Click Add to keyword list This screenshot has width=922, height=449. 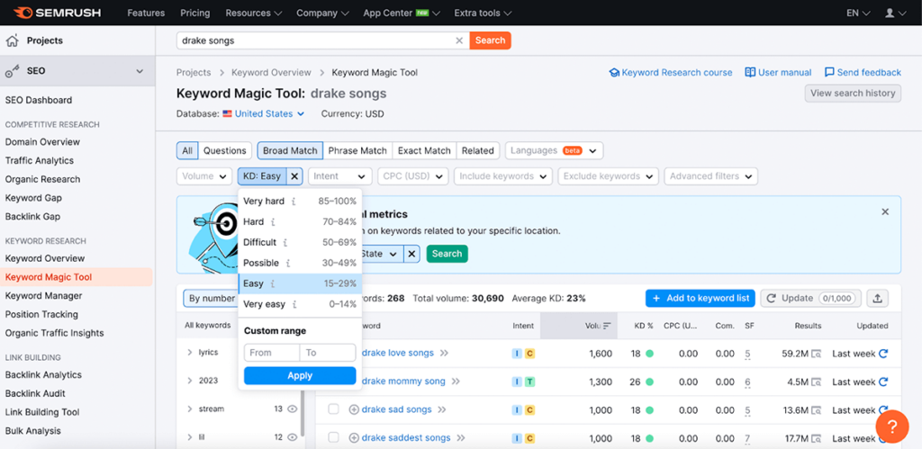click(x=701, y=298)
